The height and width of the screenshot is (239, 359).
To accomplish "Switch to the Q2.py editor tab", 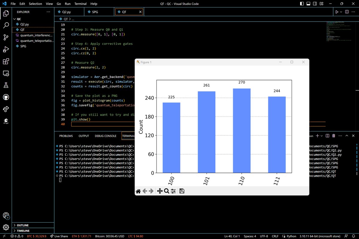I will (67, 12).
